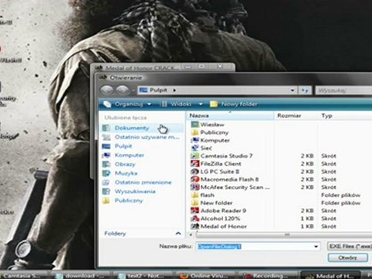Click the Obrazy icon in sidebar
The height and width of the screenshot is (279, 372).
click(106, 164)
